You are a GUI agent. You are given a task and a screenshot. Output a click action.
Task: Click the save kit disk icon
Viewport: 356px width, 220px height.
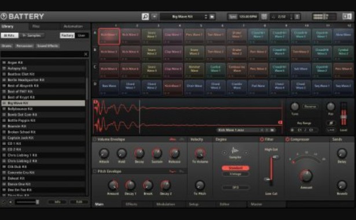tap(212, 17)
